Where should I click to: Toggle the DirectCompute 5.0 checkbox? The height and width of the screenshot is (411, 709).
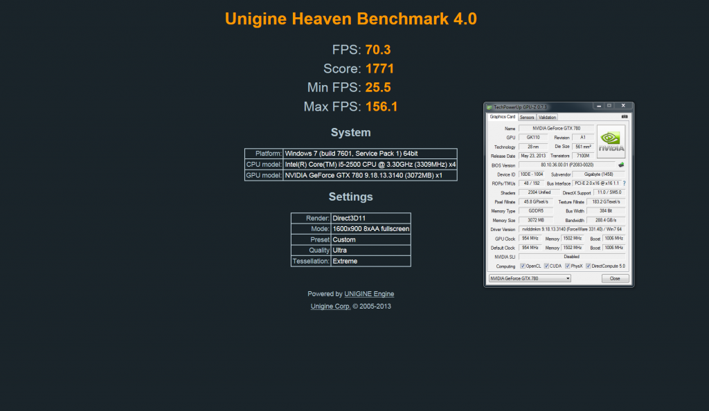(589, 266)
